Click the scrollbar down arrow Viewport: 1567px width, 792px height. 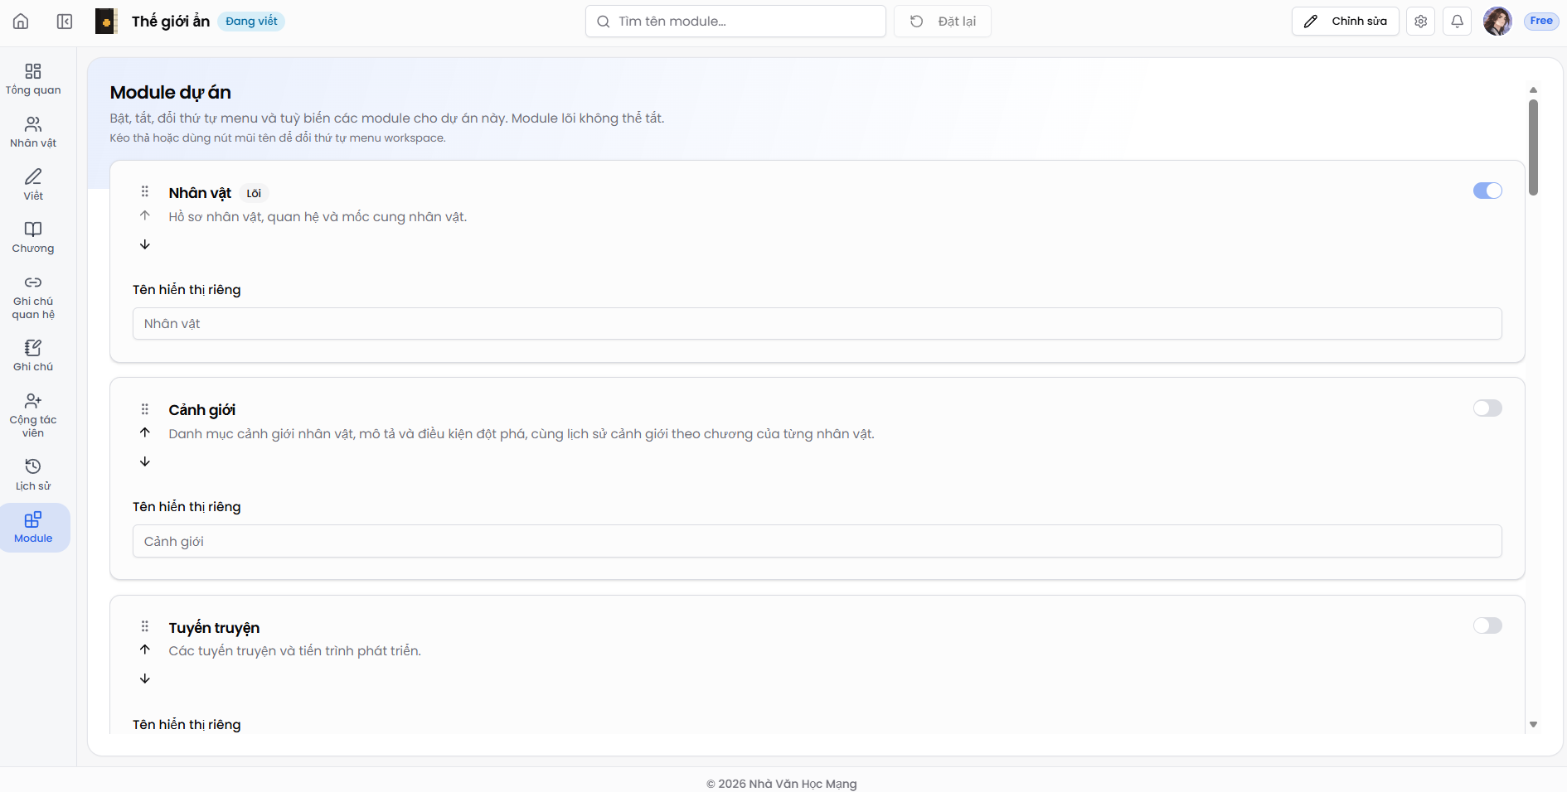[1533, 724]
